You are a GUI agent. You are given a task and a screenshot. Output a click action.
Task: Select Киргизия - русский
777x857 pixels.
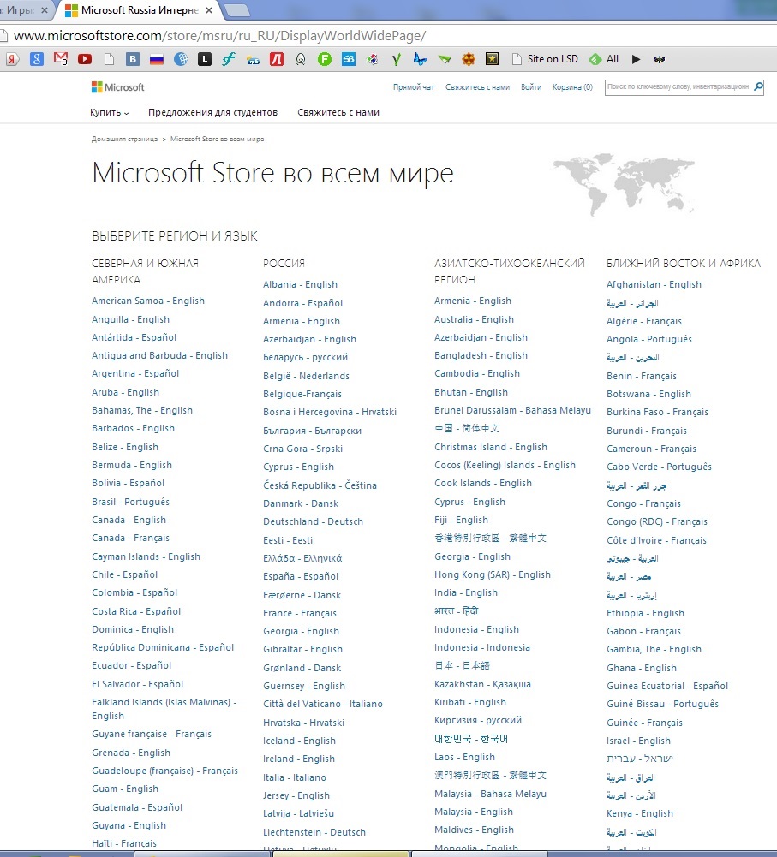[478, 720]
